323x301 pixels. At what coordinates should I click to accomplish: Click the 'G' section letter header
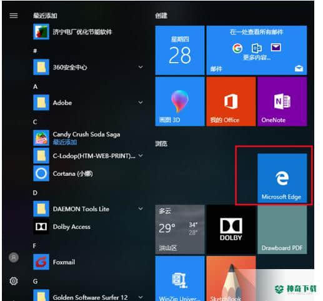click(x=35, y=282)
